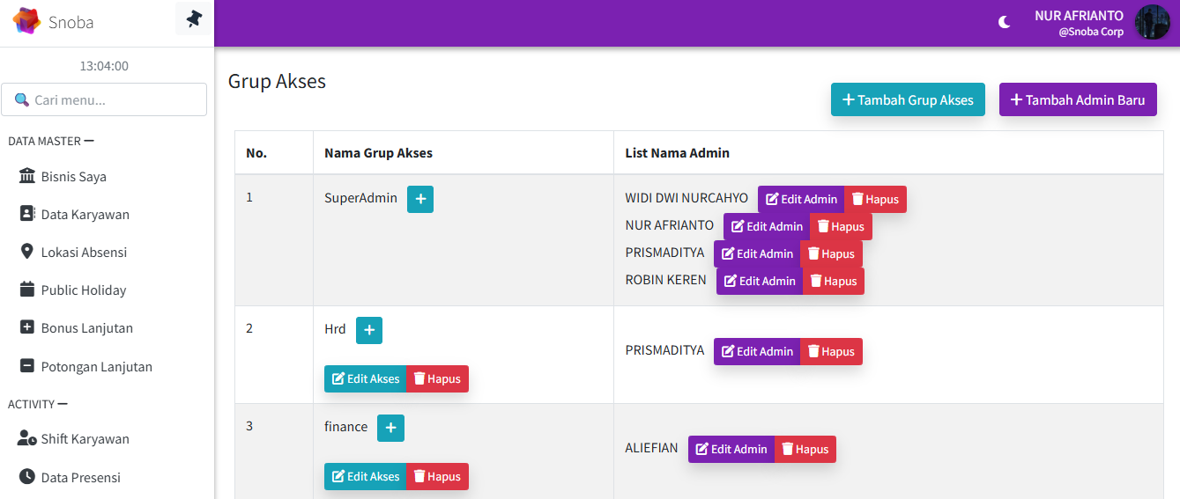Click plus icon next to SuperAdmin
This screenshot has width=1180, height=499.
420,200
